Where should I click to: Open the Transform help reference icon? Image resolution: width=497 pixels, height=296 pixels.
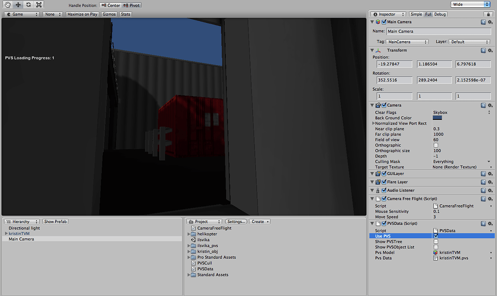click(x=482, y=50)
